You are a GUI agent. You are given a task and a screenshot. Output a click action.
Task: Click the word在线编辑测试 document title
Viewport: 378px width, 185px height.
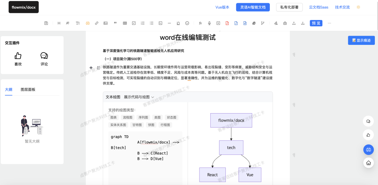pos(188,37)
